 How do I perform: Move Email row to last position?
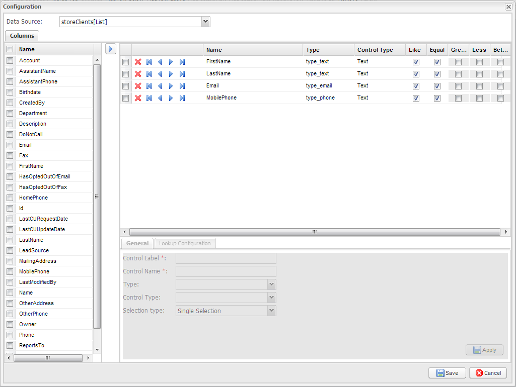[x=182, y=86]
